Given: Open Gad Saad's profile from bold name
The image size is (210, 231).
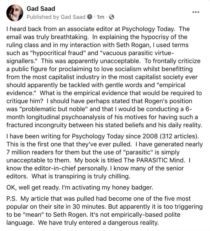Looking at the screenshot, I should 41,9.
